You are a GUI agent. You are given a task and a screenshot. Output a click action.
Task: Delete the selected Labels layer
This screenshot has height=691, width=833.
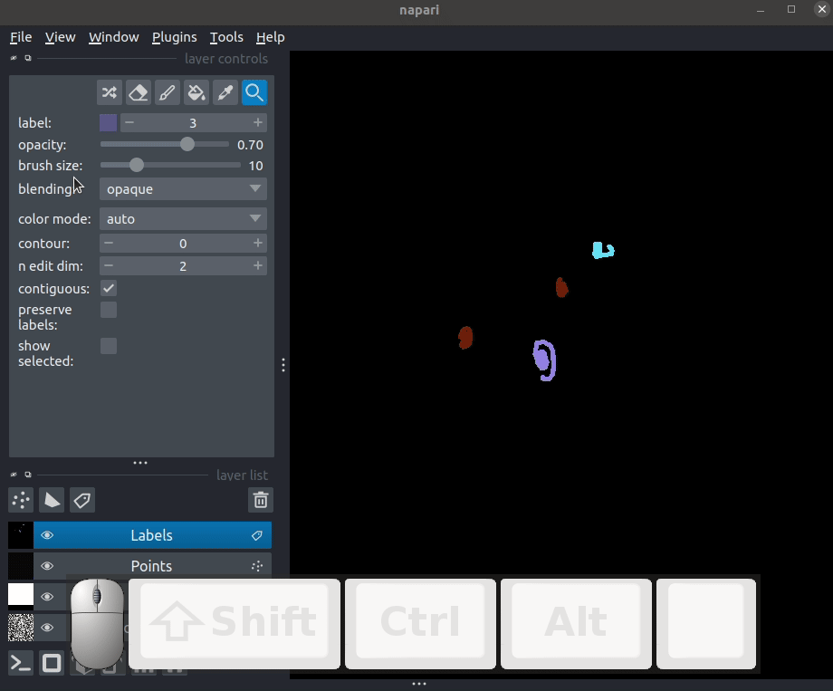261,500
